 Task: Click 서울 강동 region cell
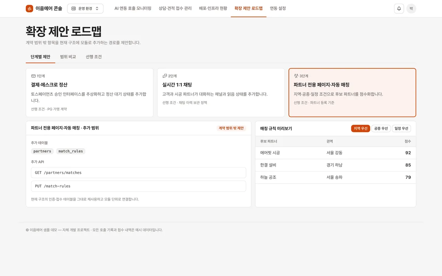pyautogui.click(x=334, y=153)
